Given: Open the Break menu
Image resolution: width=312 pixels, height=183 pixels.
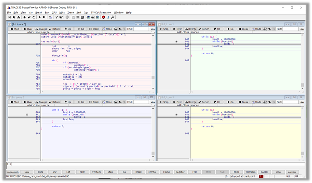Looking at the screenshot, I should 39,13.
